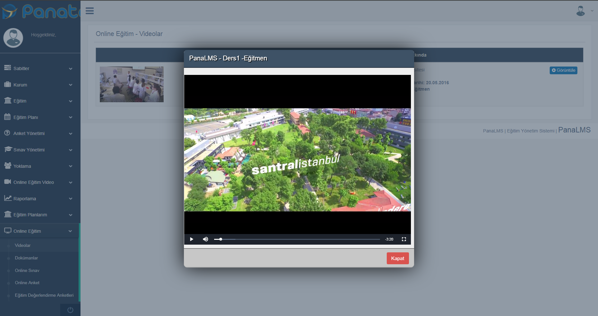Expand the Sınav Yönetimi chevron

[x=71, y=150]
